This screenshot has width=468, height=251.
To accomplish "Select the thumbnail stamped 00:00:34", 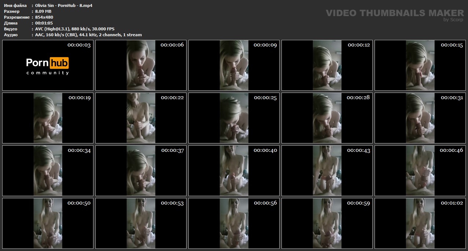I will point(48,171).
